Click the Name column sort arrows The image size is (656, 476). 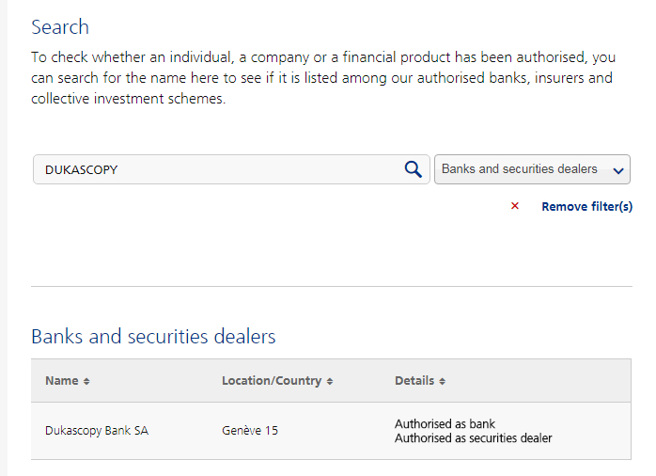click(x=86, y=381)
